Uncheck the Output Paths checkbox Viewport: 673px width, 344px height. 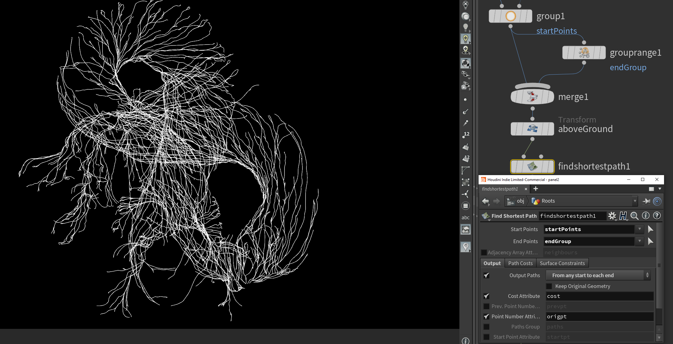(487, 275)
